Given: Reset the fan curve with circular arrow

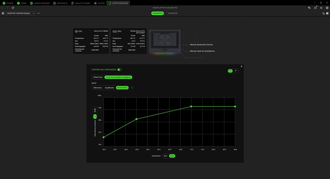Looking at the screenshot, I should click(x=132, y=88).
